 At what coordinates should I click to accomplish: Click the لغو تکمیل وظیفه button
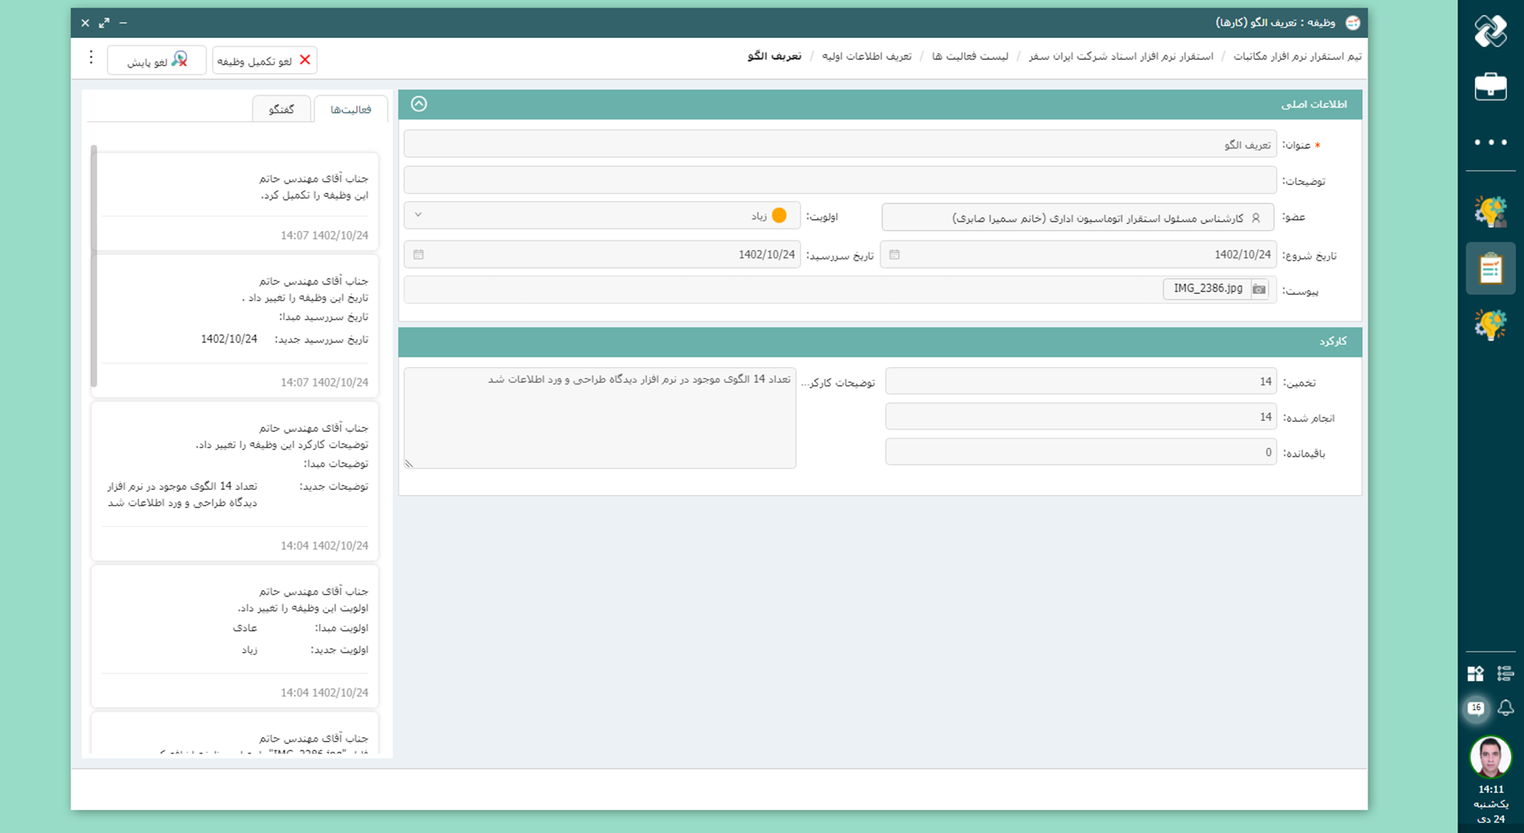(x=264, y=60)
